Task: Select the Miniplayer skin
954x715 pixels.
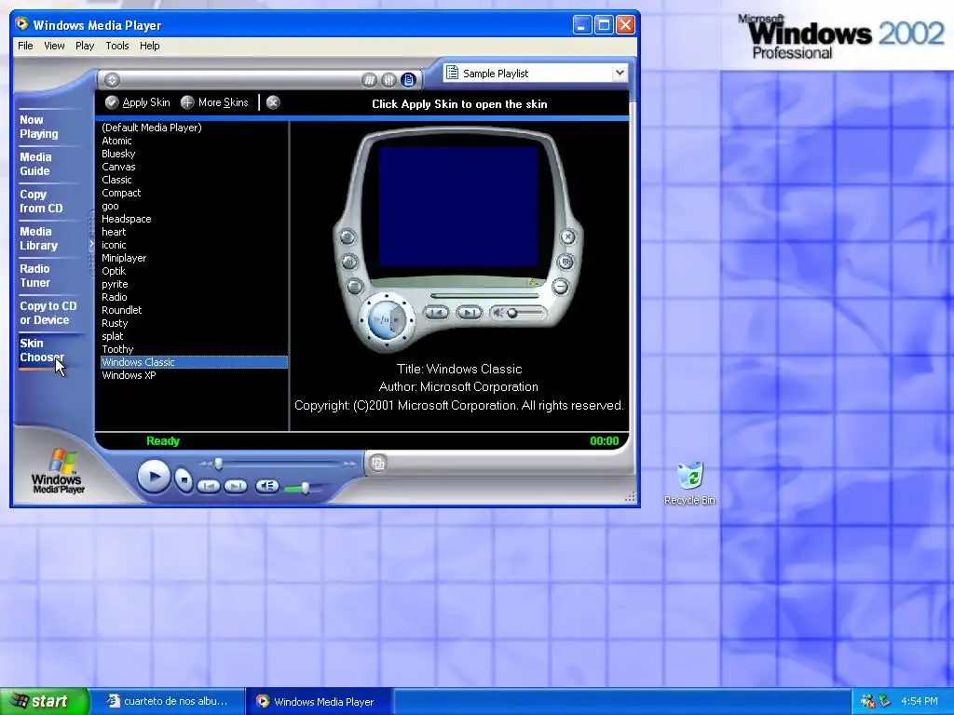Action: pos(194,258)
